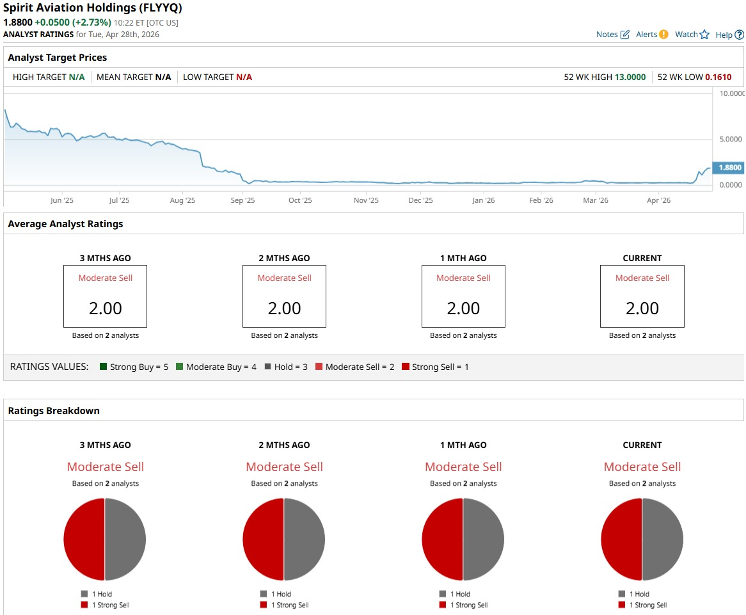
Task: Click red slice of 2 MTHS AGO pie
Action: pyautogui.click(x=263, y=539)
